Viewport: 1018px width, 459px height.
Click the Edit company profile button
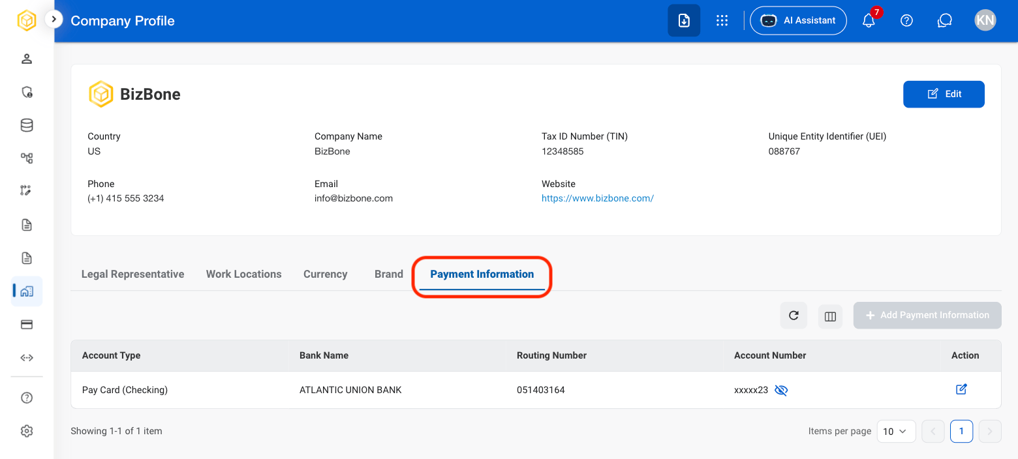(x=944, y=94)
